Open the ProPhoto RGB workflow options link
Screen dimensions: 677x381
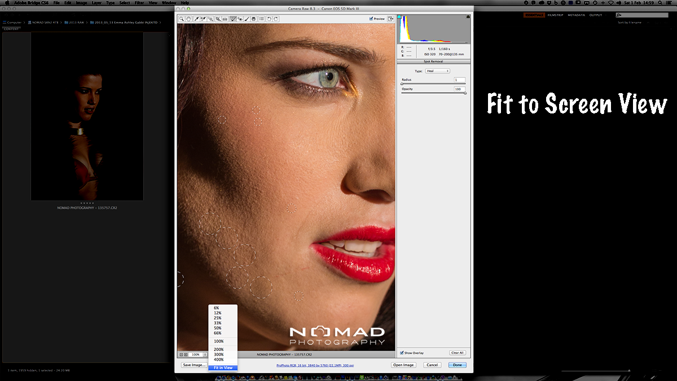tap(315, 365)
